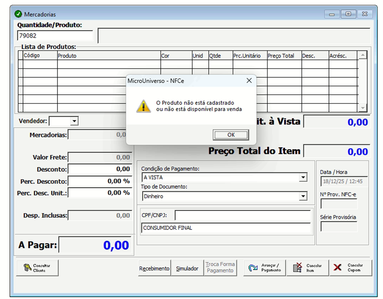Click the Avançar / Pagamento arrow icon
This screenshot has width=383, height=299.
(253, 268)
